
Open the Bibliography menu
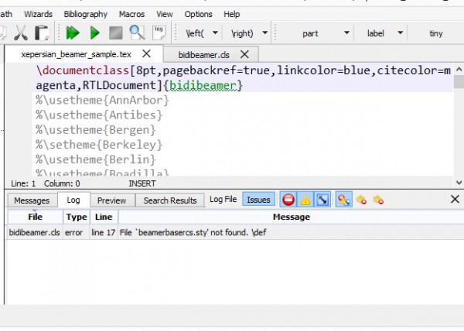86,14
